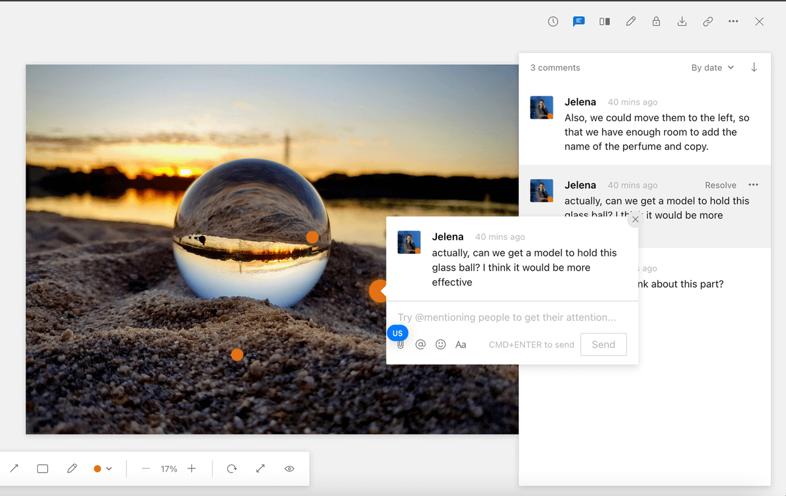The height and width of the screenshot is (496, 786).
Task: Click the lock icon
Action: [656, 22]
